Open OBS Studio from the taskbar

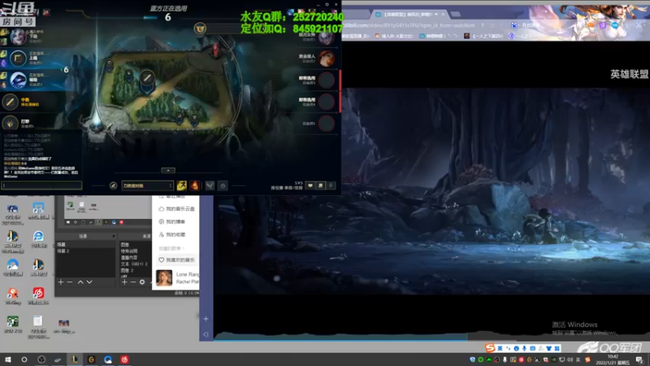click(41, 359)
